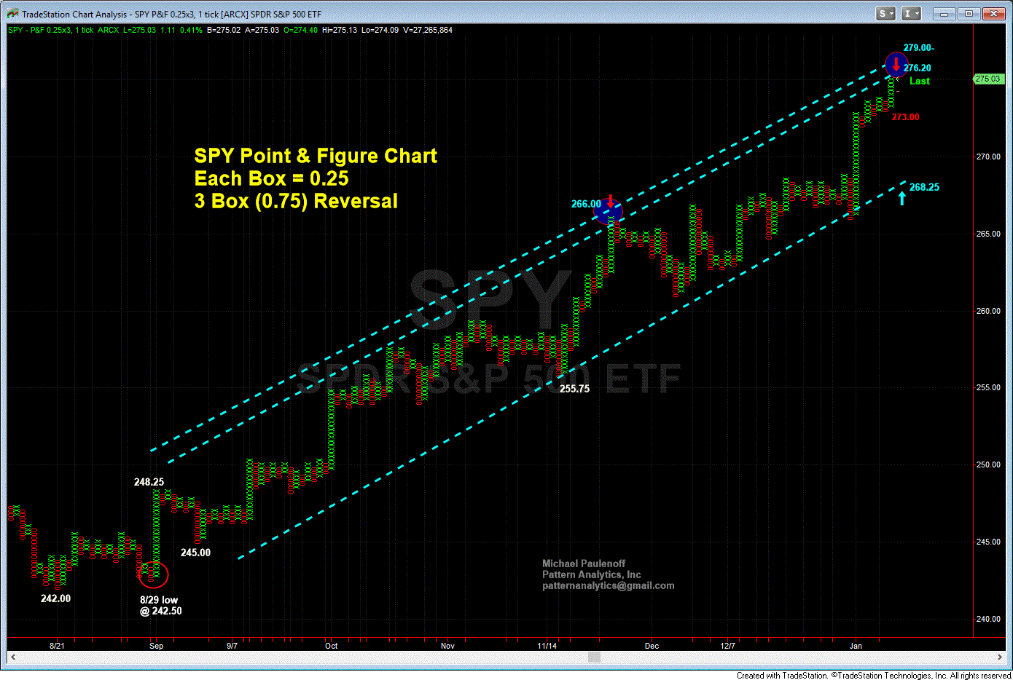Select the 'Each Box = 0.25' text line
Screen dimensions: 1013x680
[271, 178]
